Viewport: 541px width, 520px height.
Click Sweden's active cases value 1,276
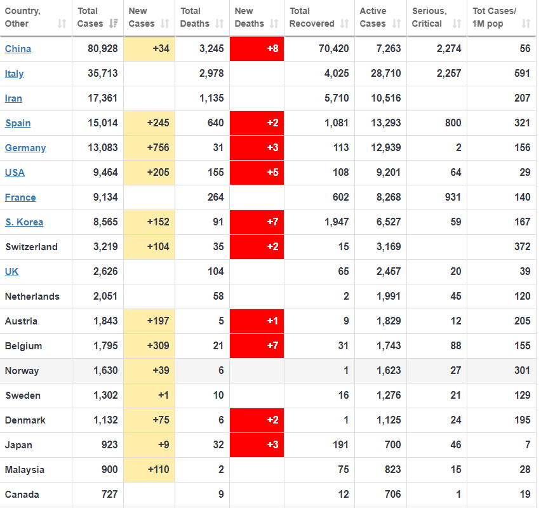pyautogui.click(x=389, y=396)
